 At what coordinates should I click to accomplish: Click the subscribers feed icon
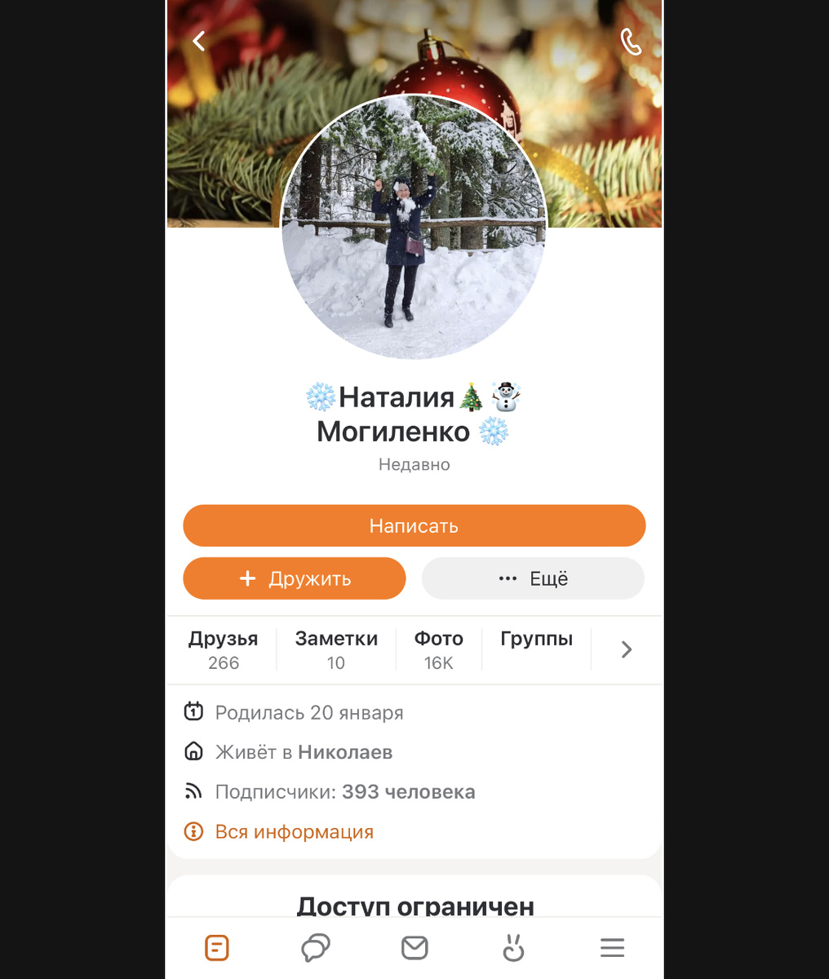coord(193,791)
